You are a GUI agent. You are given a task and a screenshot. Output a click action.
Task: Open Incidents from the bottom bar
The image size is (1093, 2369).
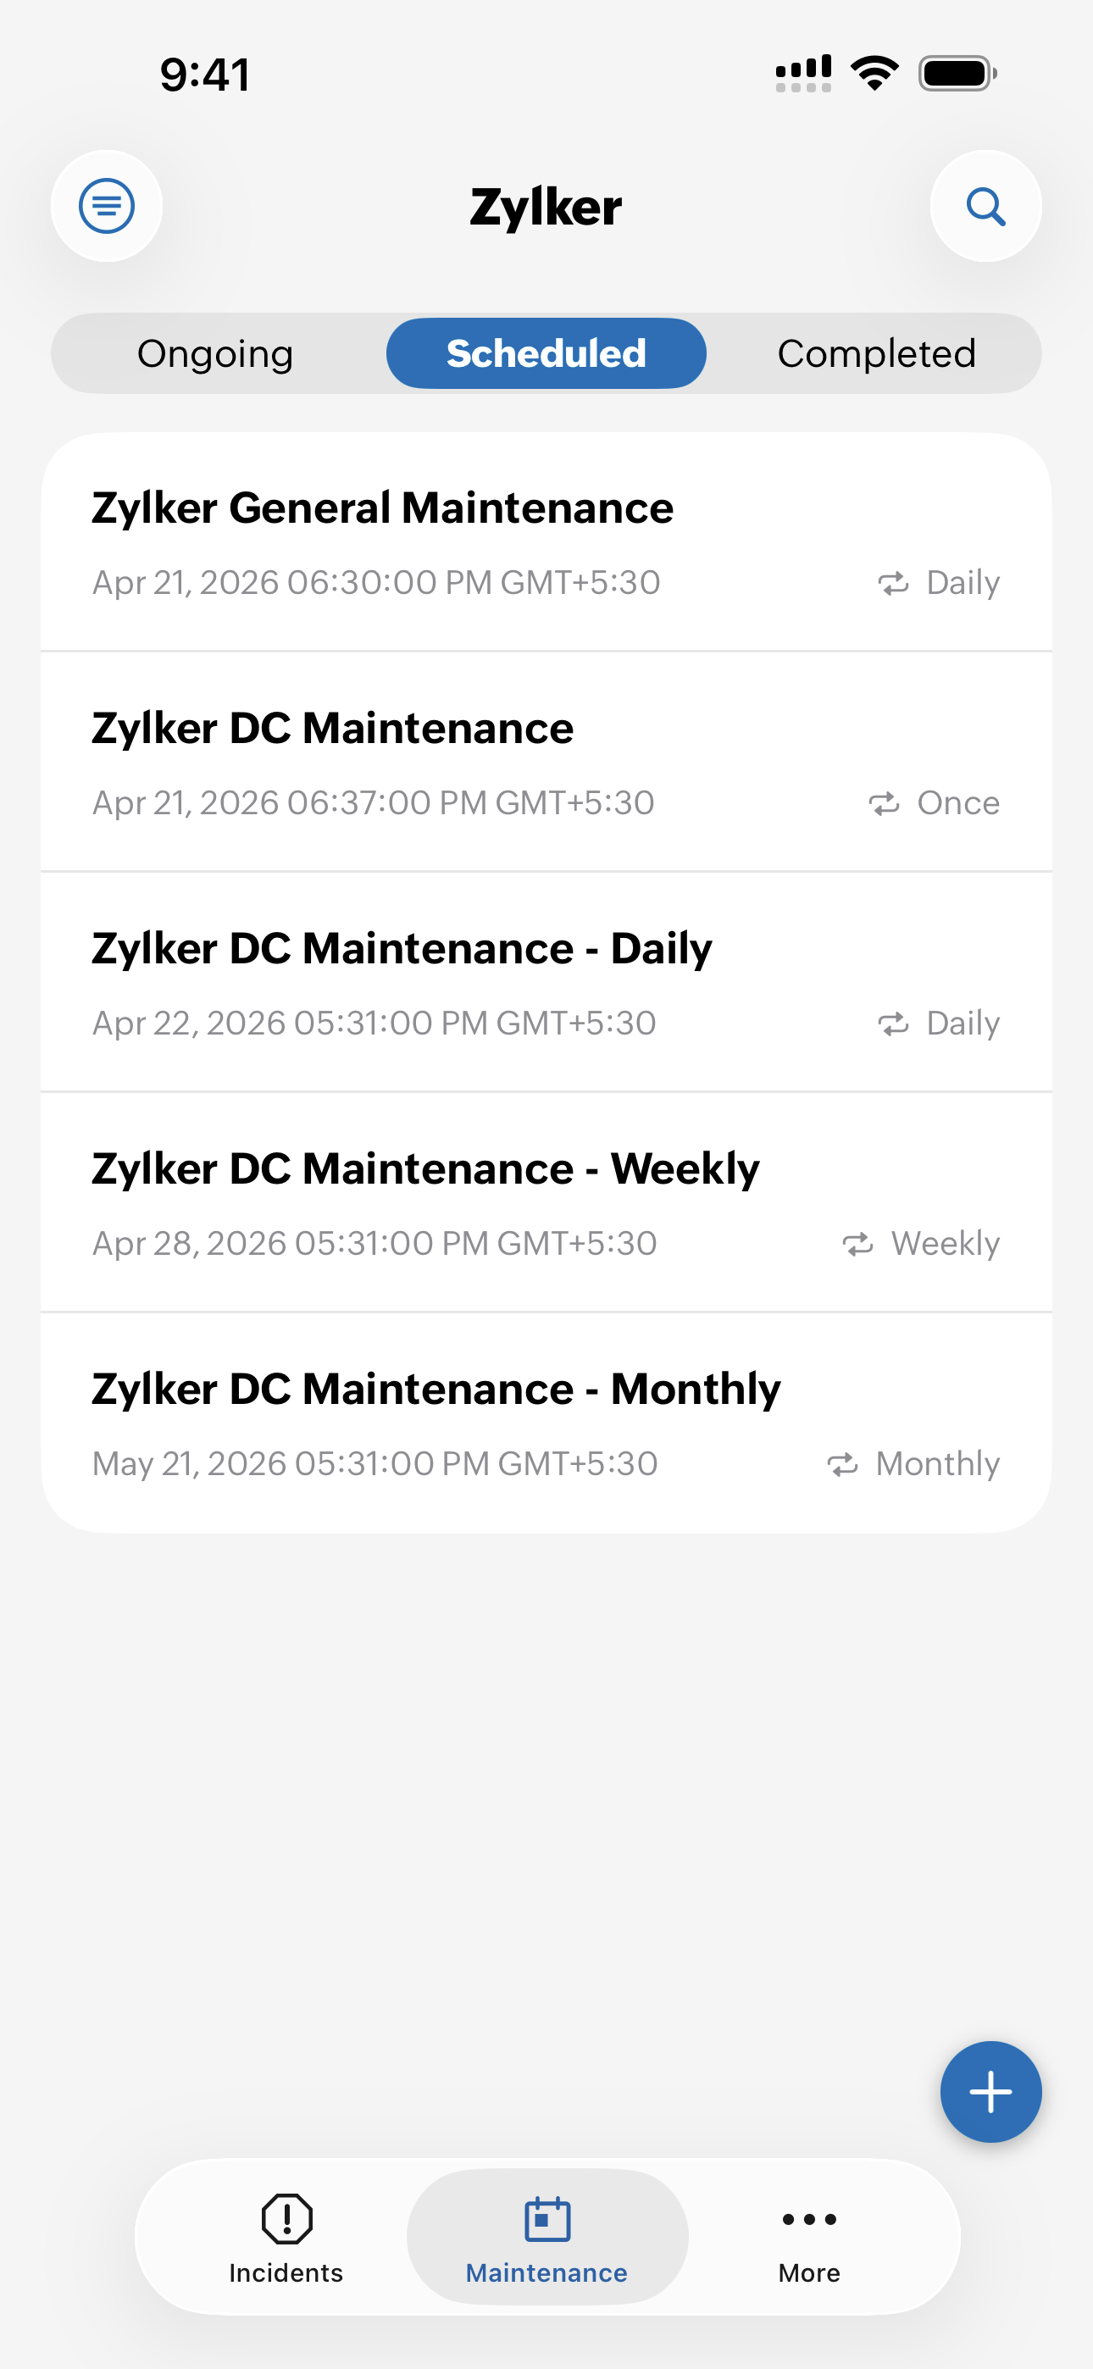pyautogui.click(x=286, y=2237)
